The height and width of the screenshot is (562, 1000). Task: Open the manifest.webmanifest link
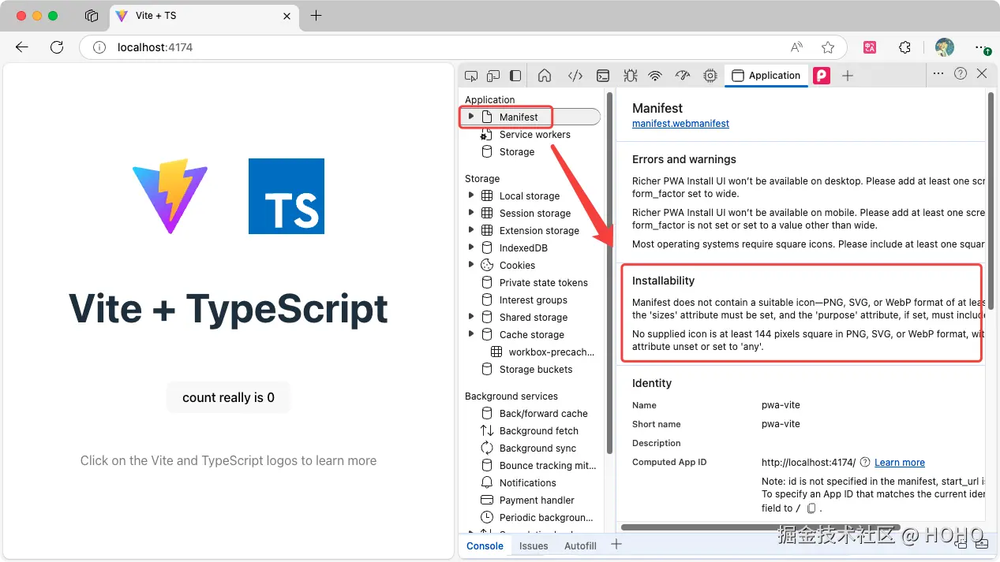coord(680,124)
